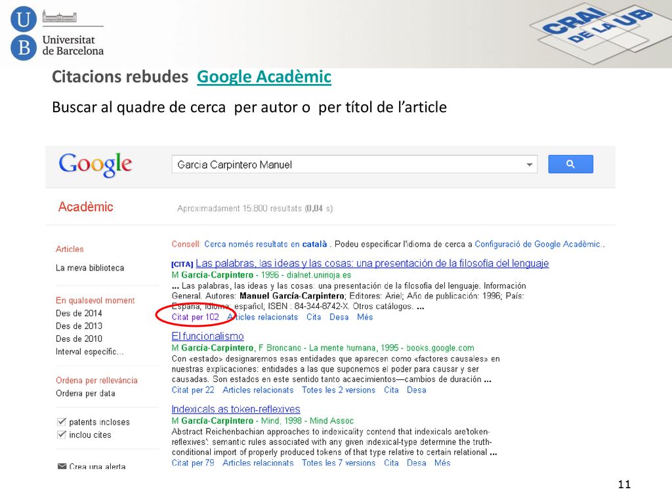Viewport: 672px width, 504px height.
Task: Open Totes les 7 versions link
Action: coord(339,463)
